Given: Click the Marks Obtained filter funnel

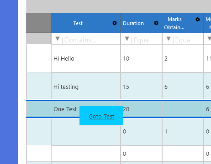Looking at the screenshot, I should [169, 39].
